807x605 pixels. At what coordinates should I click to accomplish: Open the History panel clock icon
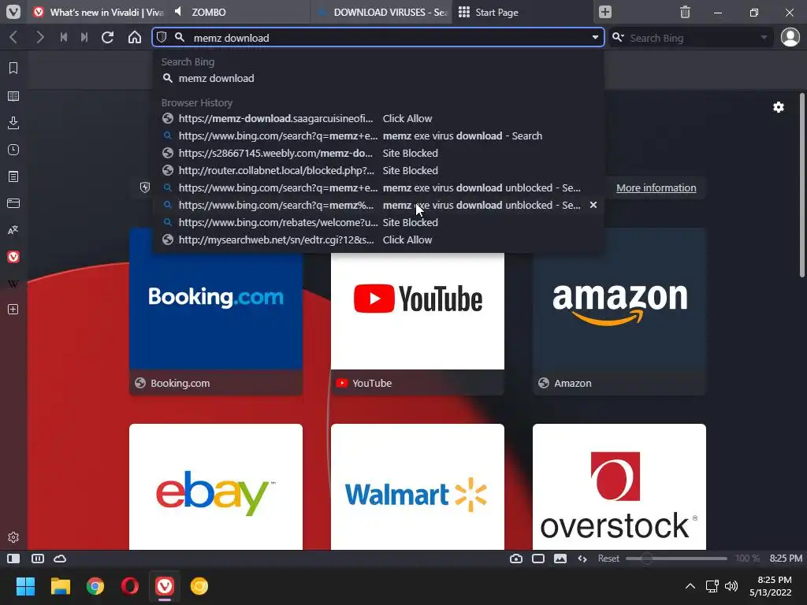[x=13, y=150]
